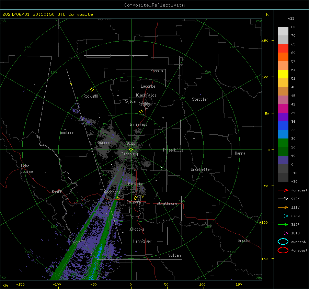The image size is (309, 289).
Task: Click the 18TS legend label
Action: [x=295, y=233]
